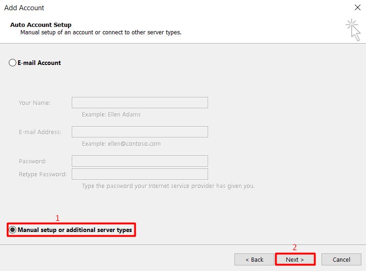
Task: Choose Manual setup or additional server types
Action: (13, 230)
